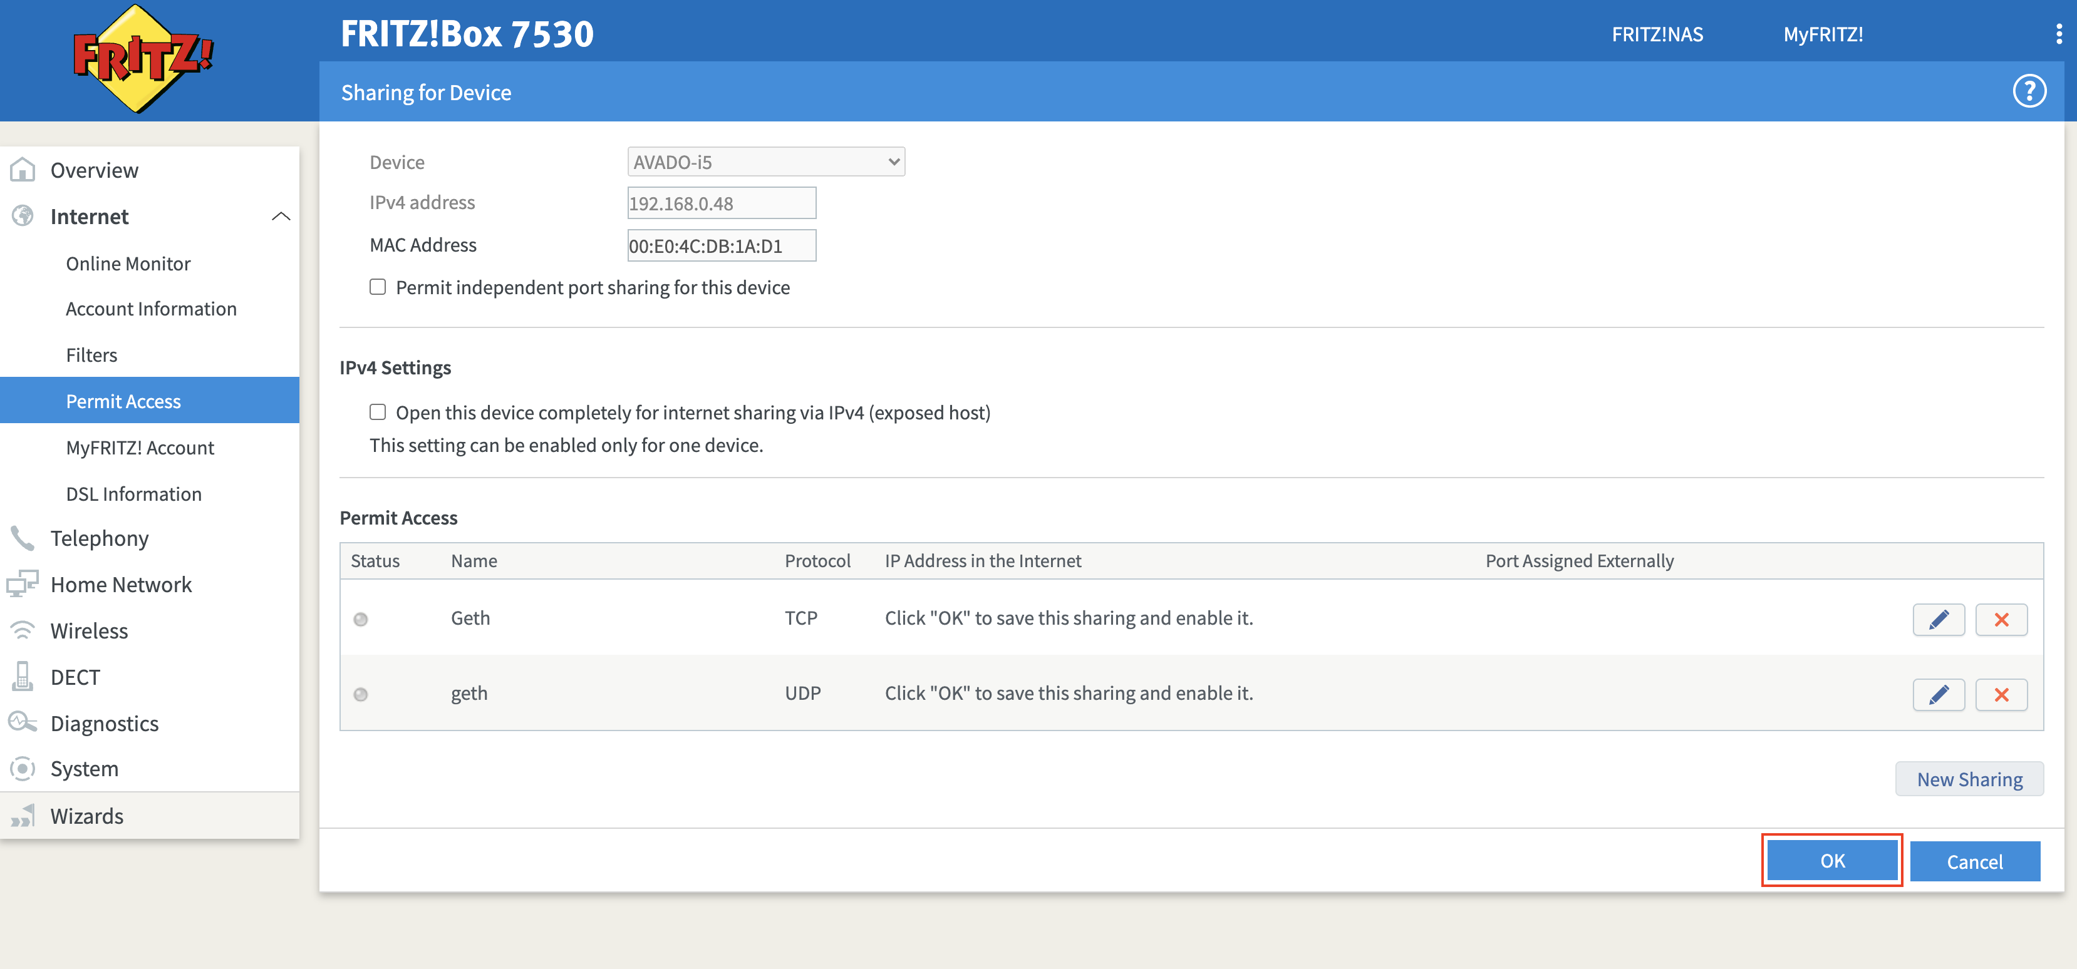Go to Online Monitor page
This screenshot has width=2077, height=969.
click(128, 264)
